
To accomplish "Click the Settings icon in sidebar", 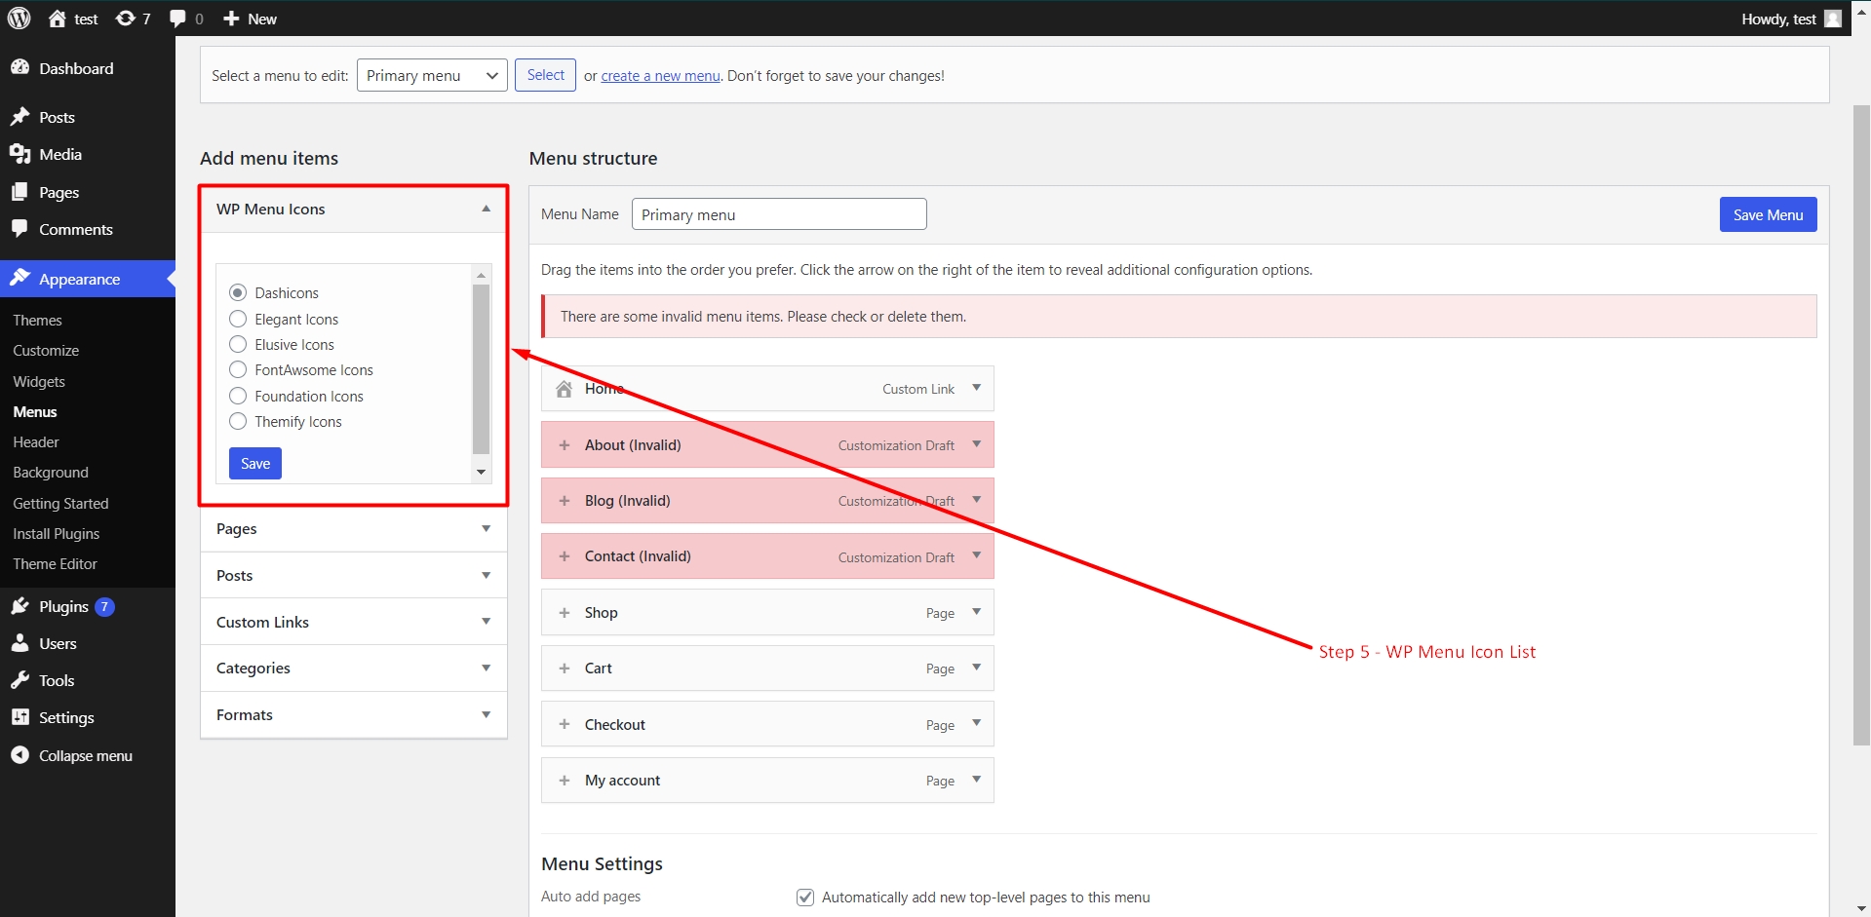I will tap(19, 717).
